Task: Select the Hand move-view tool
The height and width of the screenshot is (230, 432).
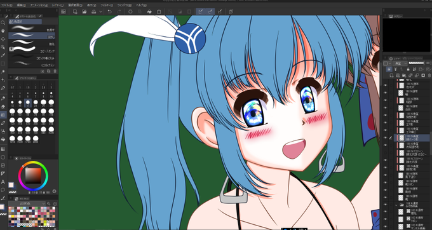Action: pyautogui.click(x=3, y=31)
